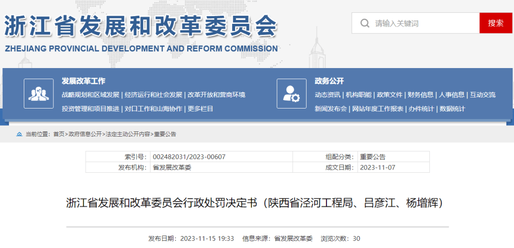The image size is (514, 248).
Task: Click the home icon beside 当前位置
Action: [x=19, y=134]
